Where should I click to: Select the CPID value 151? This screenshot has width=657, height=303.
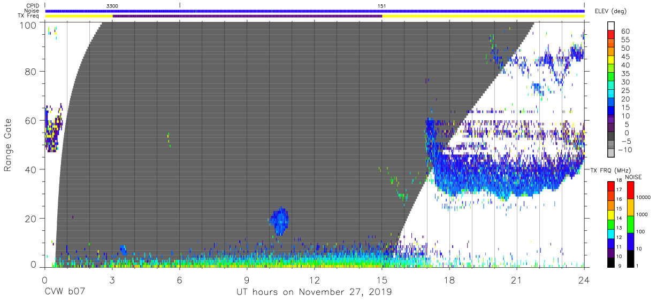coord(382,6)
